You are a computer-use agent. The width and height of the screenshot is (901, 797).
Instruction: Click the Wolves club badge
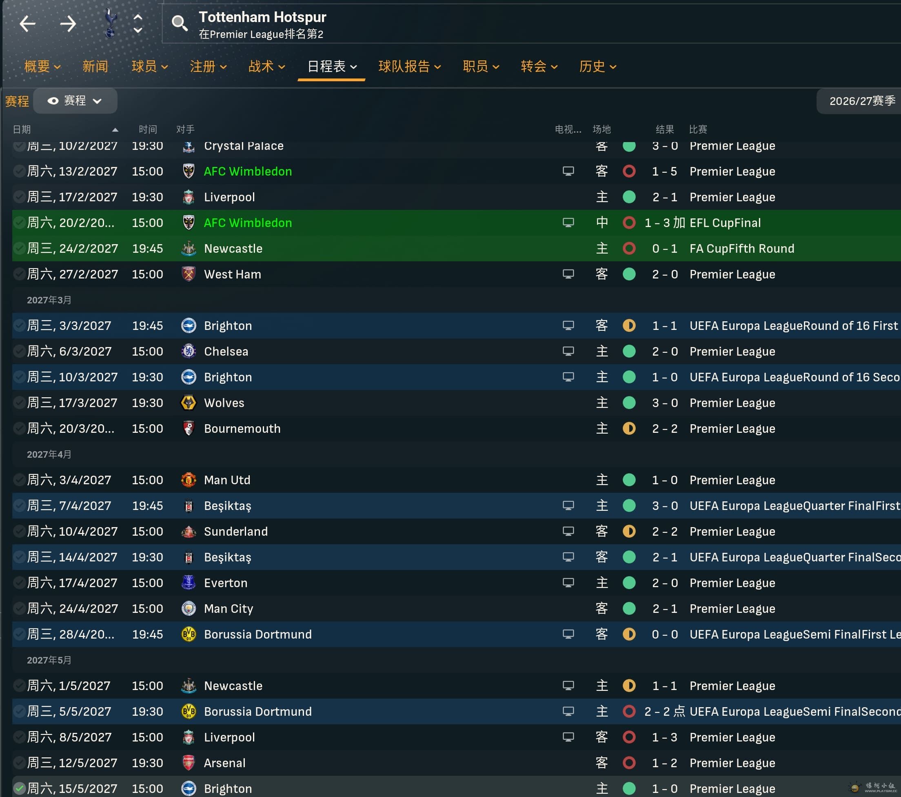point(189,403)
